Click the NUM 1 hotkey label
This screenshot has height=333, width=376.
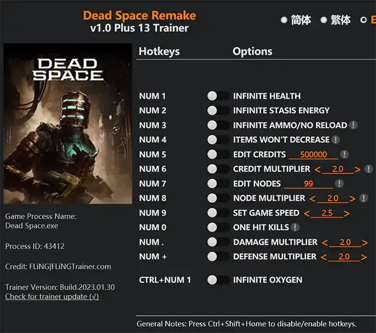click(x=153, y=96)
